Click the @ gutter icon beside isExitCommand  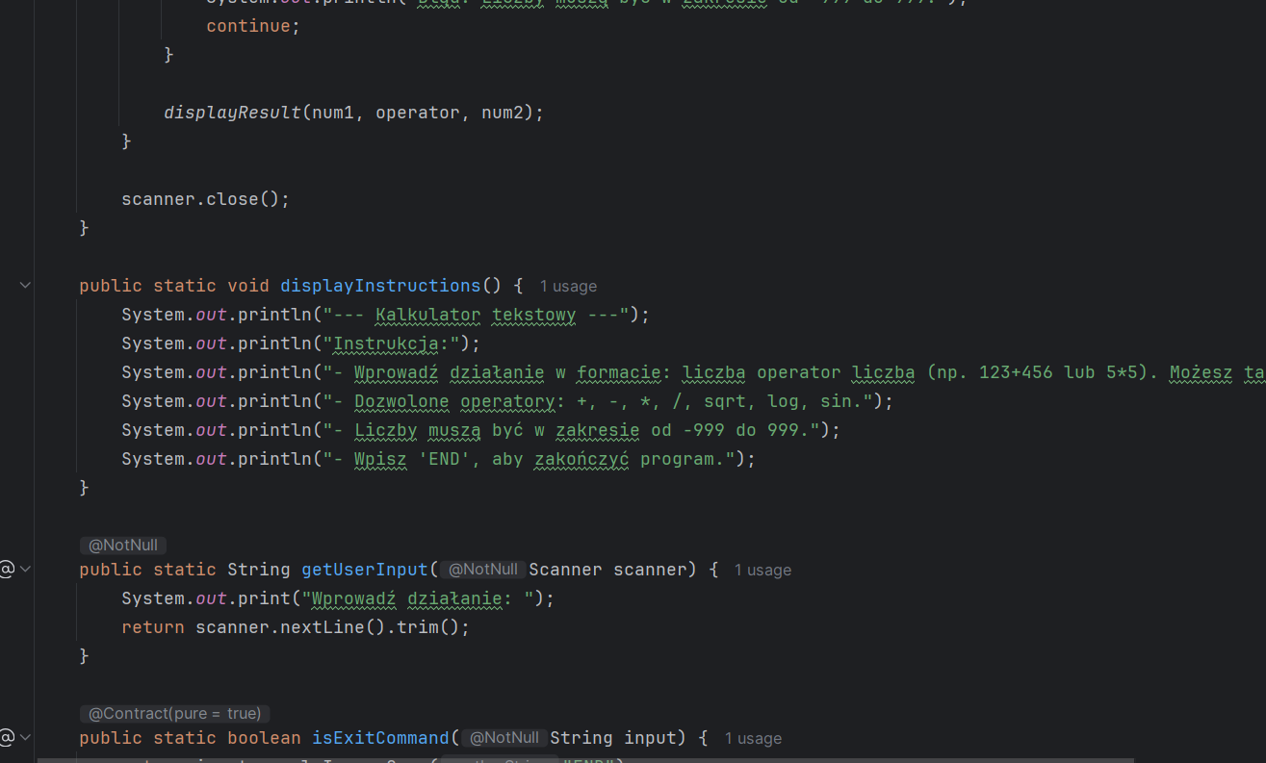click(7, 737)
